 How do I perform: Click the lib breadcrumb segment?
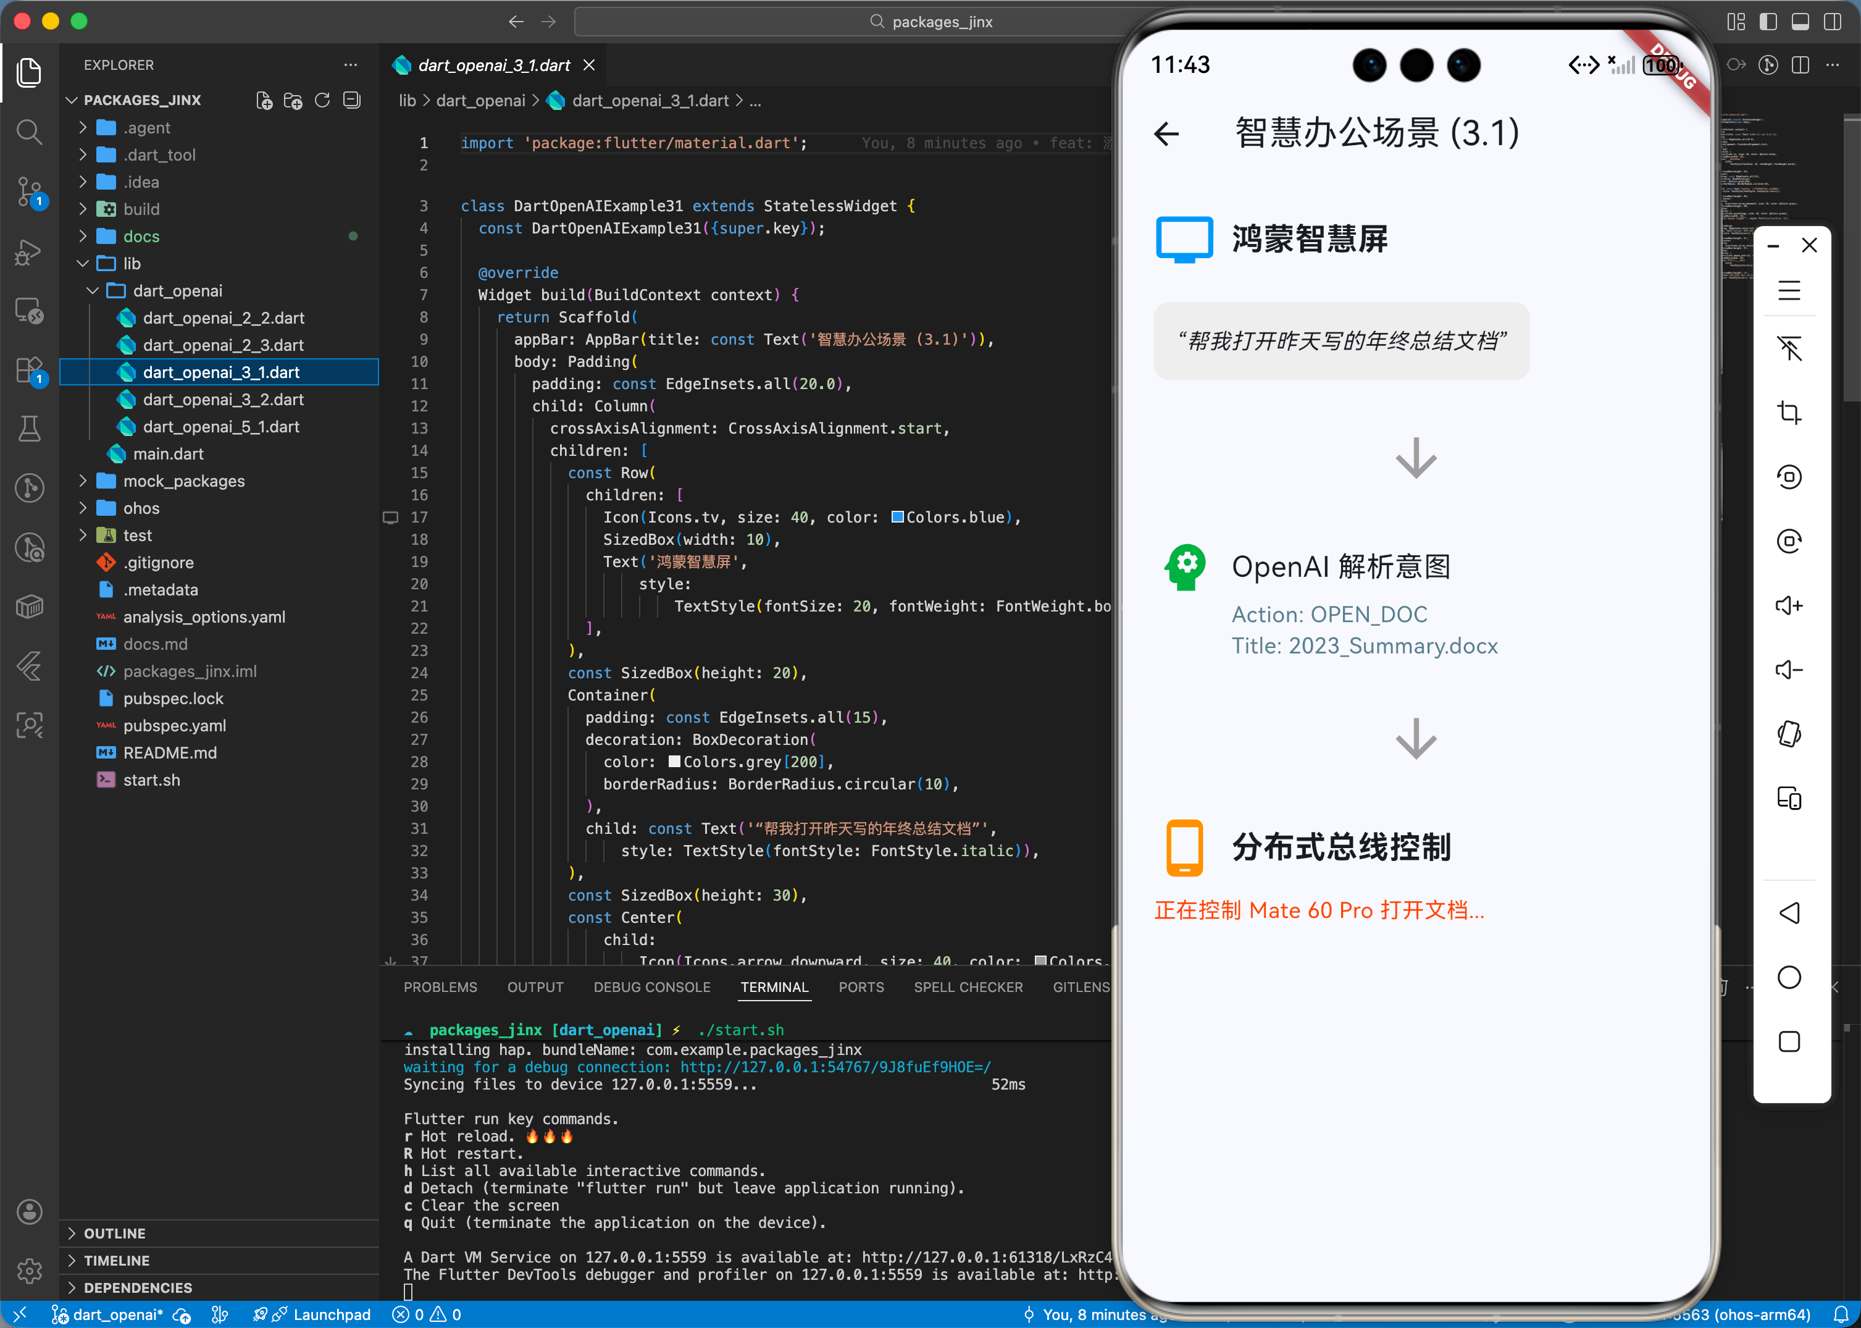(407, 101)
